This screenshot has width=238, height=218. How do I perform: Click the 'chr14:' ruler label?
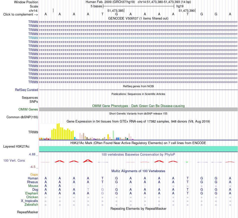point(33,11)
